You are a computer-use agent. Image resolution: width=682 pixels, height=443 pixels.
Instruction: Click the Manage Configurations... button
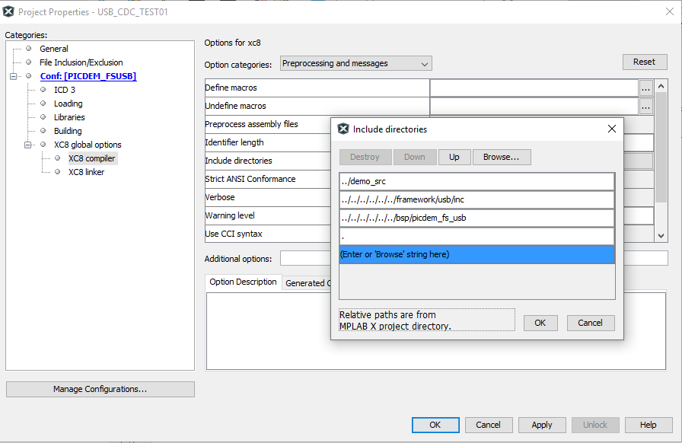pyautogui.click(x=100, y=390)
